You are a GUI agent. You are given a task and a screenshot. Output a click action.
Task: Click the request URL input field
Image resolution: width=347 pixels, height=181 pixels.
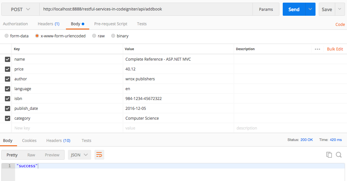(146, 10)
